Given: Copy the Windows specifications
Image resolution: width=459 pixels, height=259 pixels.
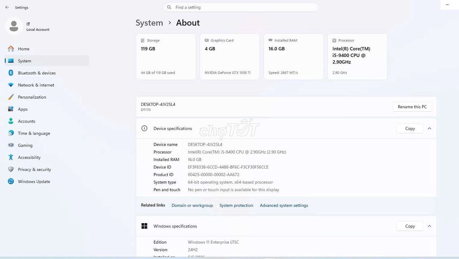Looking at the screenshot, I should click(410, 226).
